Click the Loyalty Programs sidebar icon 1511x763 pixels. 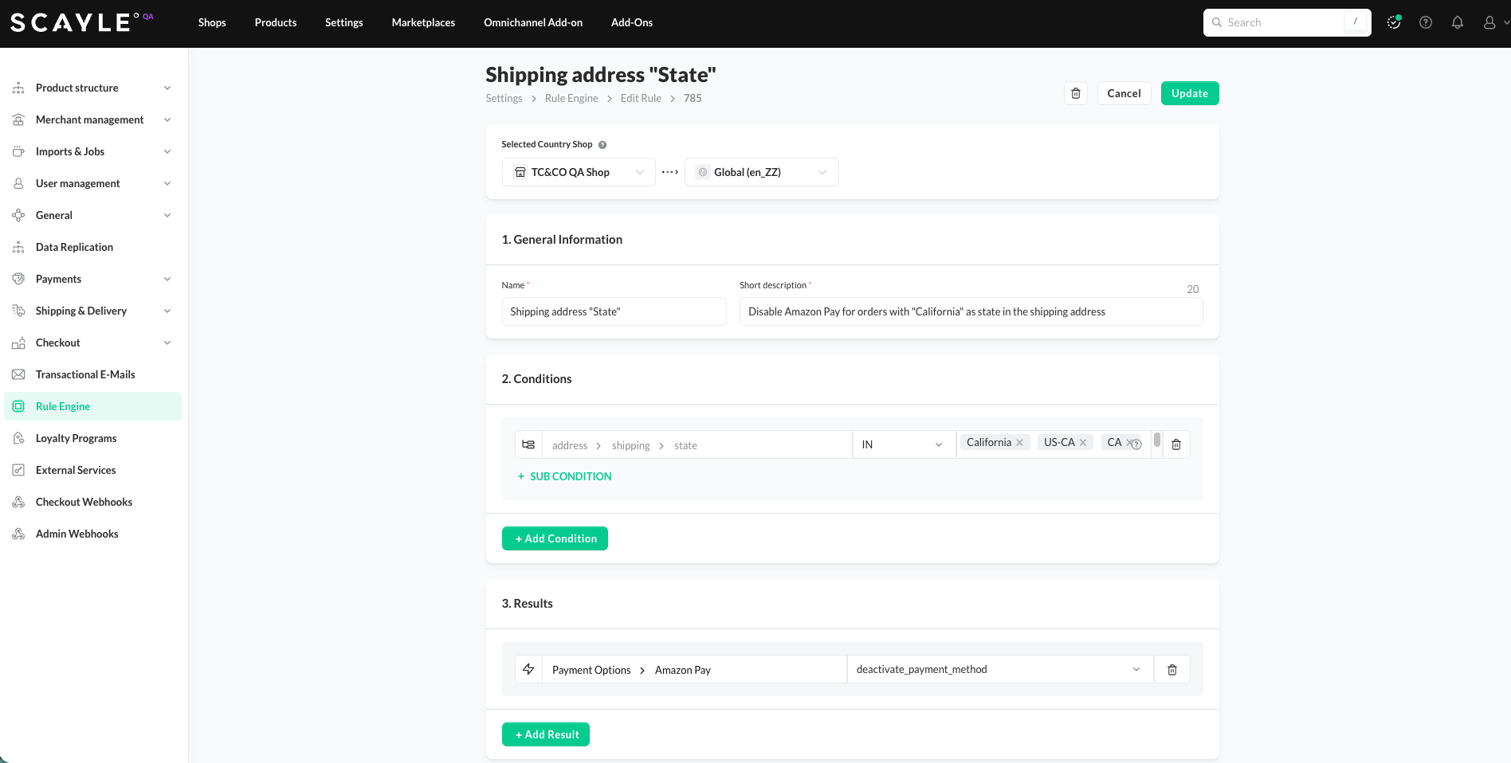(x=18, y=438)
